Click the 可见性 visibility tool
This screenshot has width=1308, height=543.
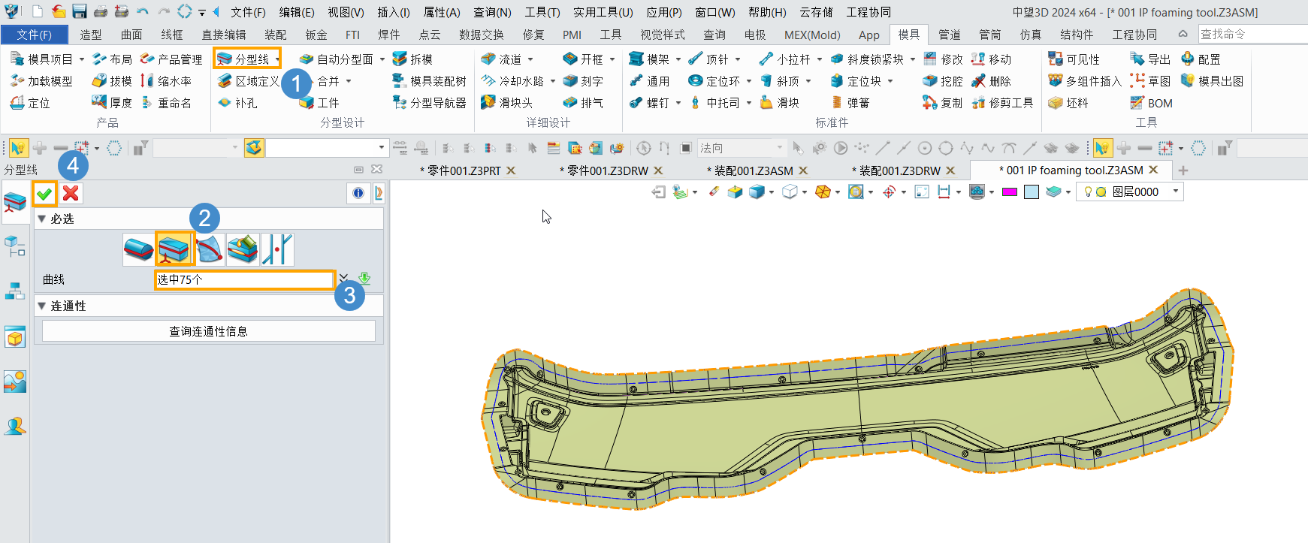[x=1073, y=59]
